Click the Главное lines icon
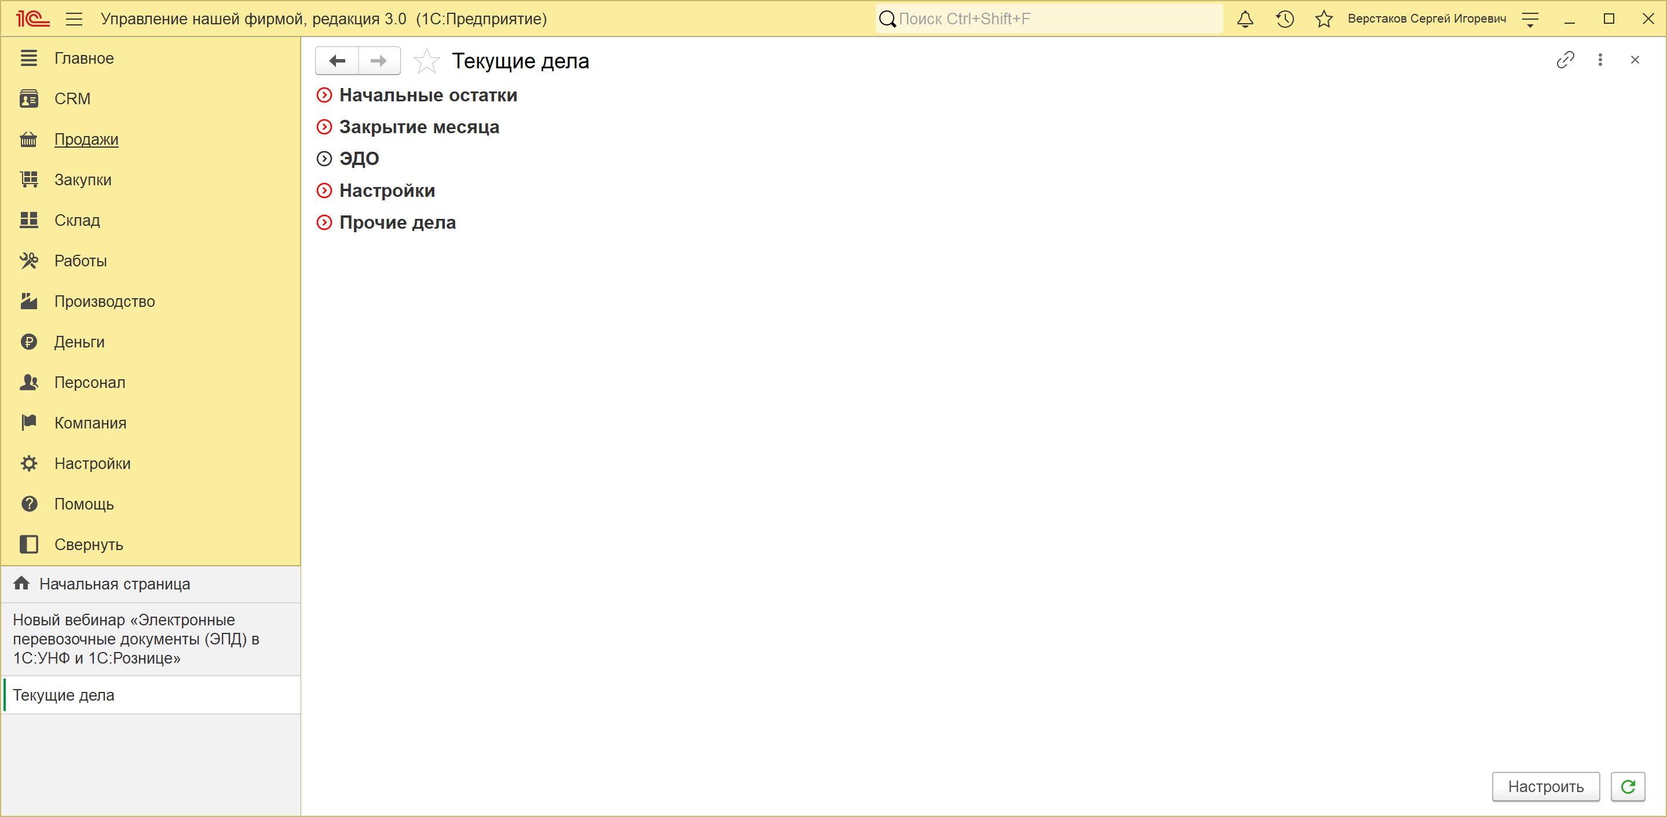The width and height of the screenshot is (1667, 817). [28, 58]
